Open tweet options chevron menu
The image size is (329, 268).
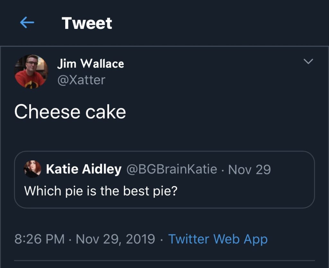(308, 61)
